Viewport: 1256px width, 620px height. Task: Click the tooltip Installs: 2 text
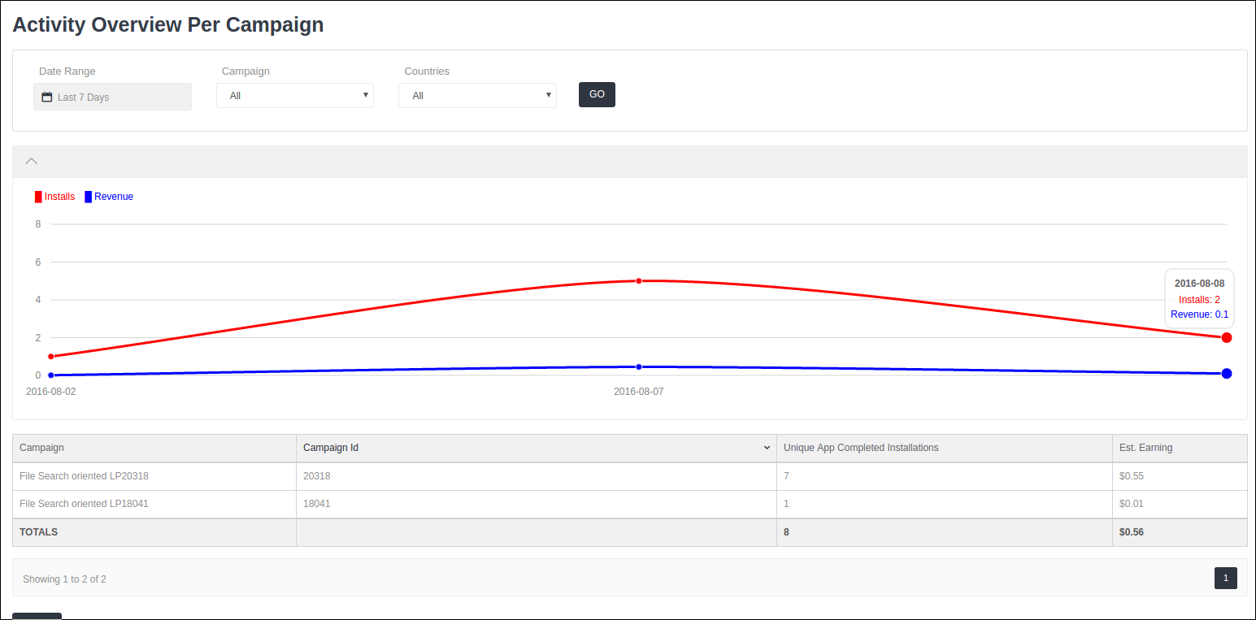pyautogui.click(x=1200, y=300)
